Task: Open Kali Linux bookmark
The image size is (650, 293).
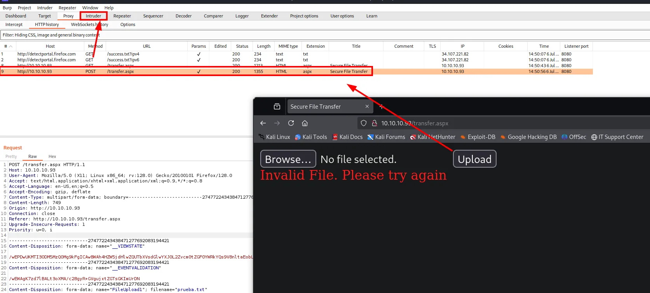Action: coord(274,137)
